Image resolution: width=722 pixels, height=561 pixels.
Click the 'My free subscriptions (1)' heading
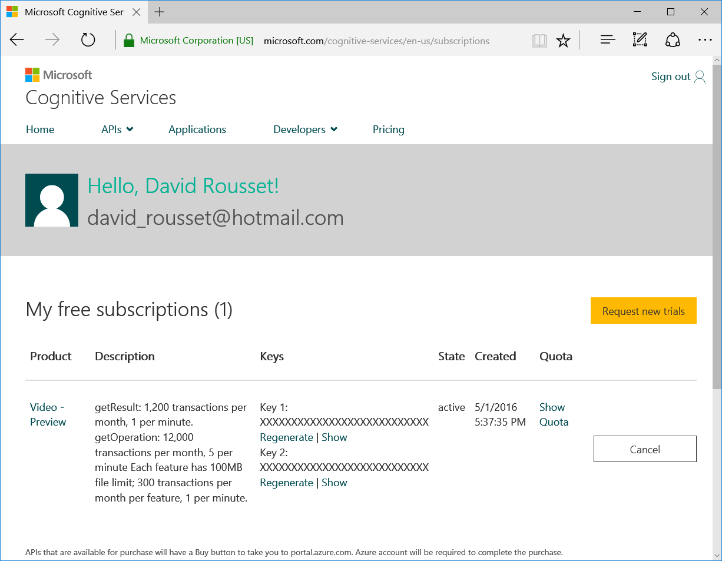129,310
